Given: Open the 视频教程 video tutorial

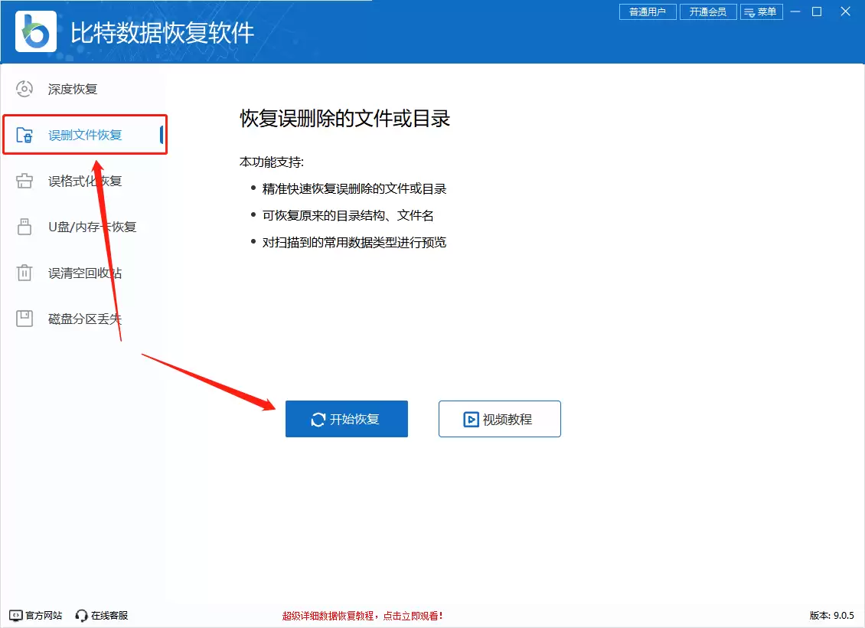Looking at the screenshot, I should (499, 419).
